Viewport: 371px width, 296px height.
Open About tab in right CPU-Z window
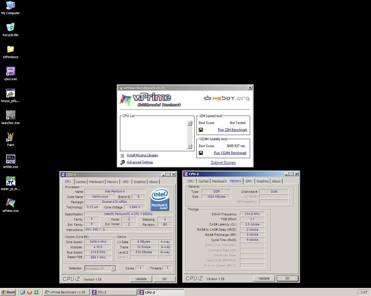276,181
